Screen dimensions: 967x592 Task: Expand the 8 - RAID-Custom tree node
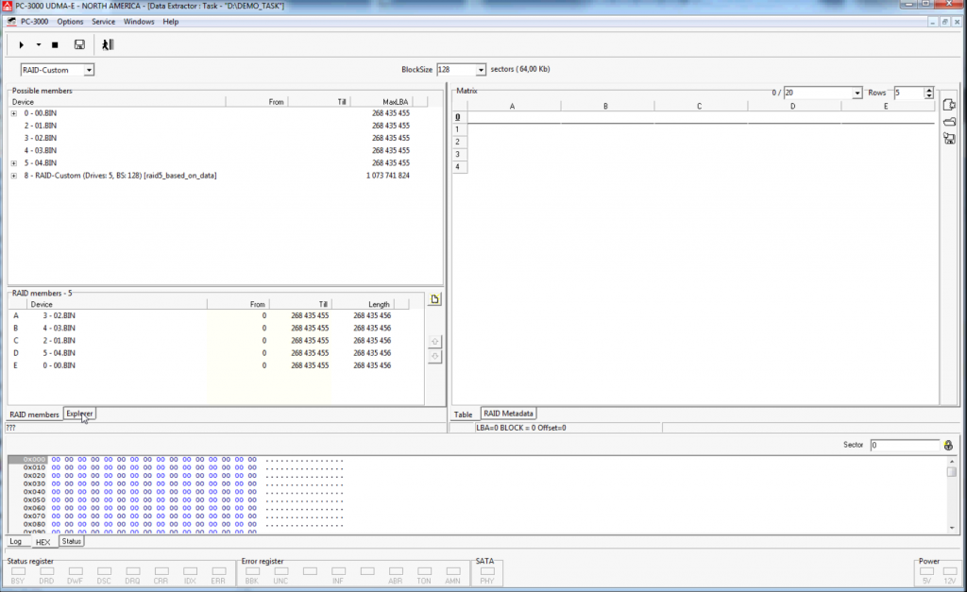click(x=14, y=176)
